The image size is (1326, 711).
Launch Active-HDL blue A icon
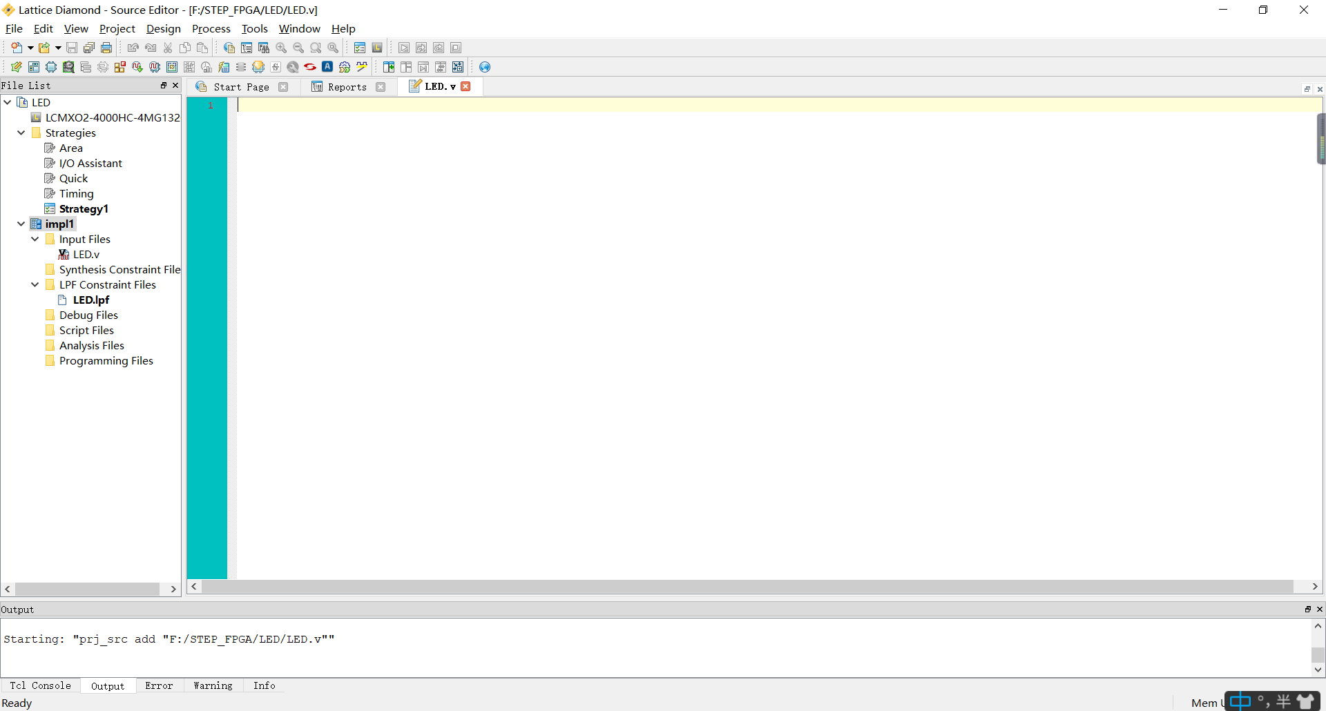[x=327, y=67]
